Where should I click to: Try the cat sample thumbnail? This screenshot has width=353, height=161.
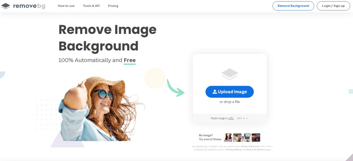pyautogui.click(x=237, y=137)
